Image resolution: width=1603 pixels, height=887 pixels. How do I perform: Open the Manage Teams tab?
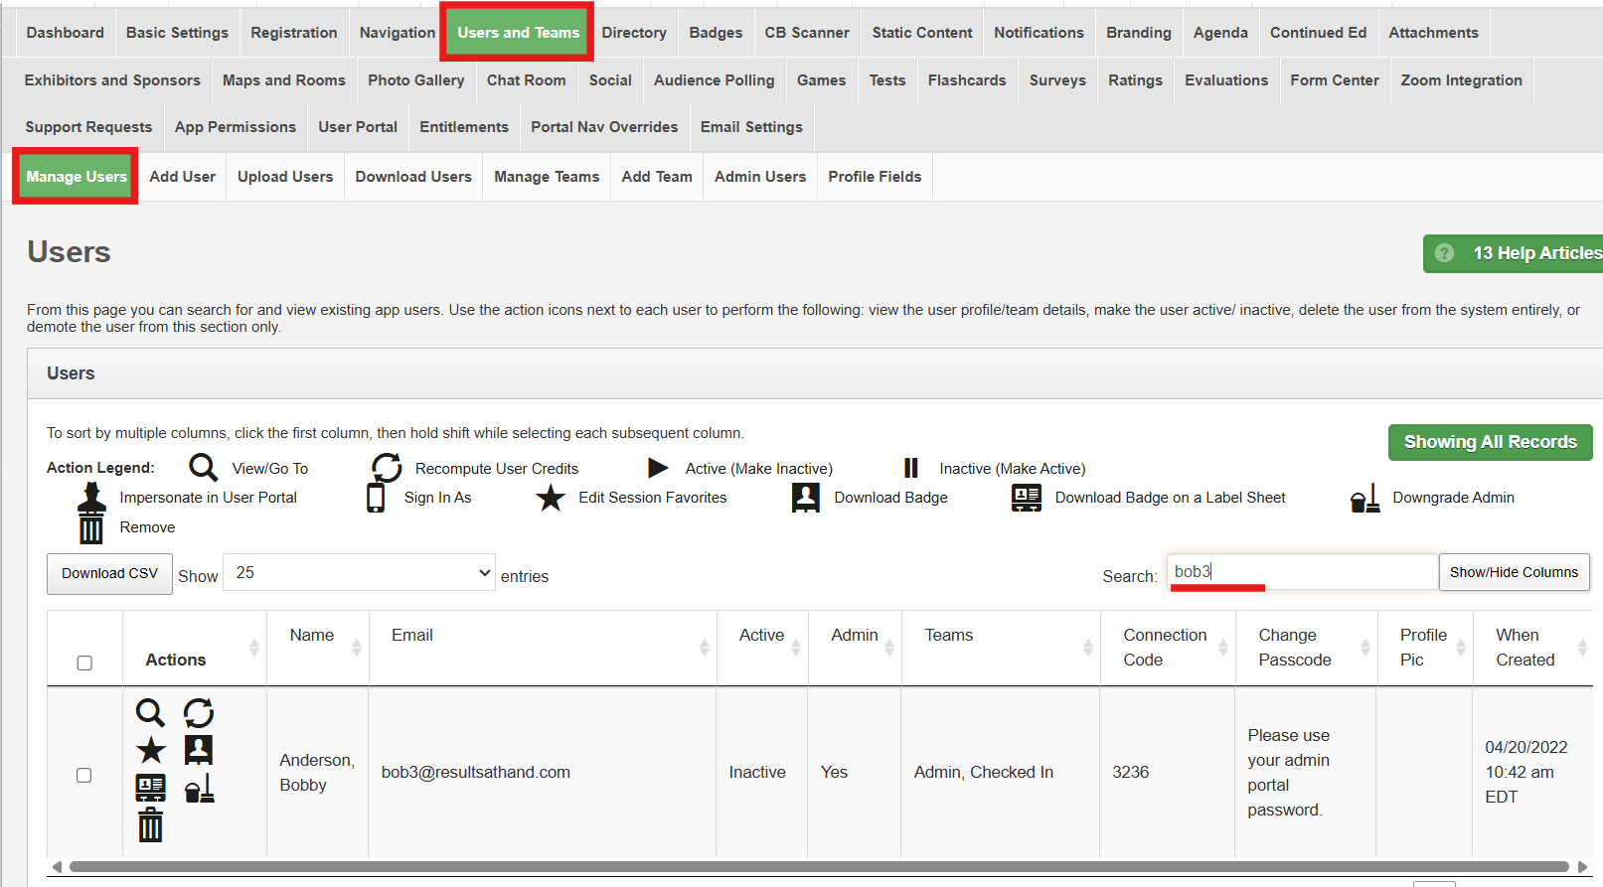547,177
